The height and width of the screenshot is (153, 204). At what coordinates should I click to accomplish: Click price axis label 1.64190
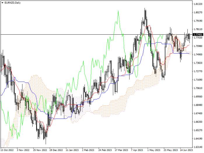pos(198,138)
